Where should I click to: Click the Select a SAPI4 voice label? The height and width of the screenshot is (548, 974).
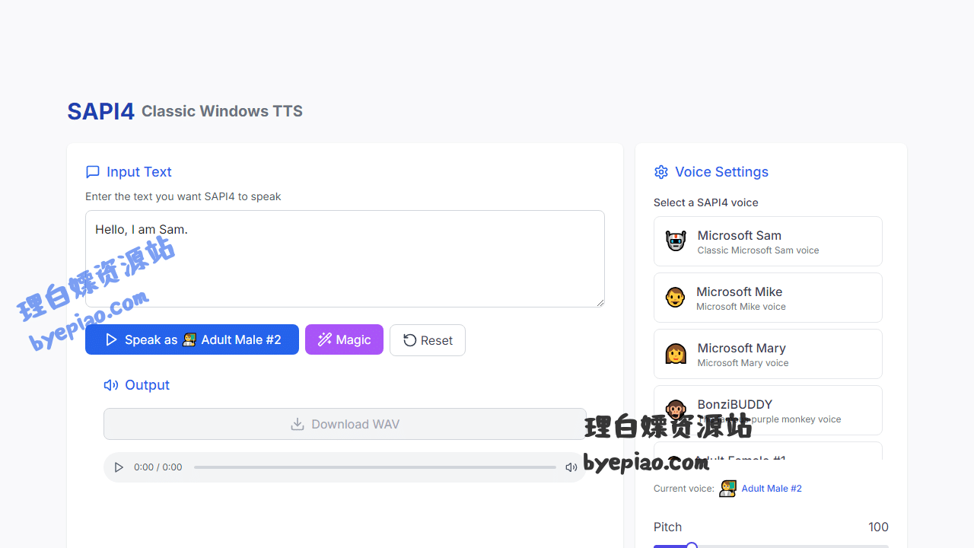(705, 202)
